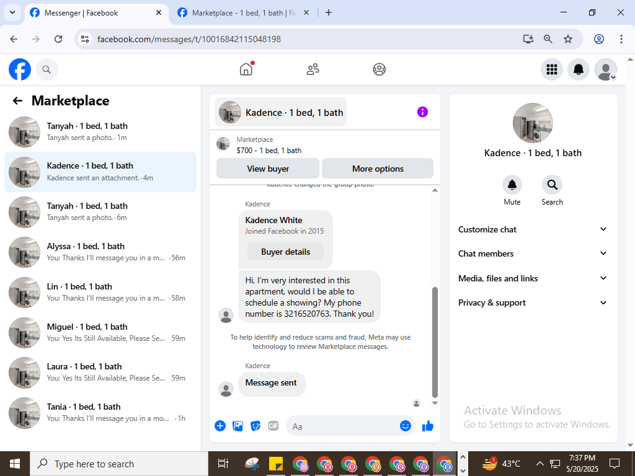The image size is (635, 476).
Task: Open the Windows notification center icon
Action: pos(615,464)
